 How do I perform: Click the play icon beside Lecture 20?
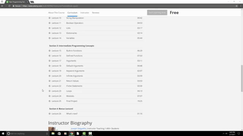tap(49, 76)
